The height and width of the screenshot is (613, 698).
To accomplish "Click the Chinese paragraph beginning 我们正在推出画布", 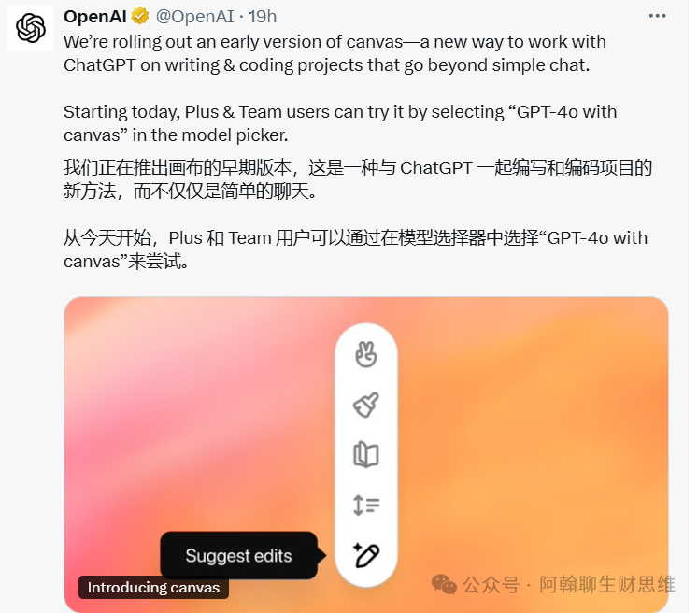I will click(358, 179).
